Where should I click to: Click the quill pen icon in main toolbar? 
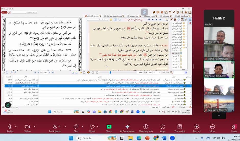coord(174,12)
